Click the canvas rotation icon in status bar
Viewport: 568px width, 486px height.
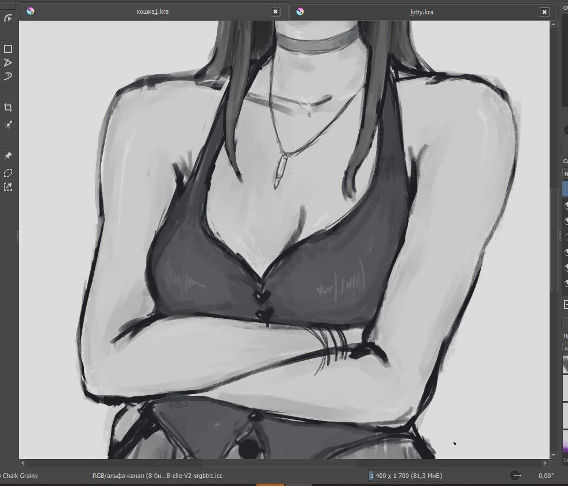[x=516, y=476]
